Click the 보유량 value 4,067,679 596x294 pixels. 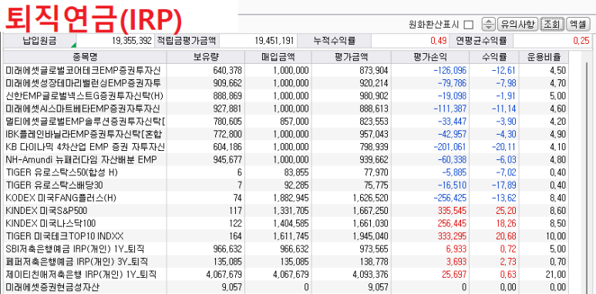pyautogui.click(x=224, y=275)
